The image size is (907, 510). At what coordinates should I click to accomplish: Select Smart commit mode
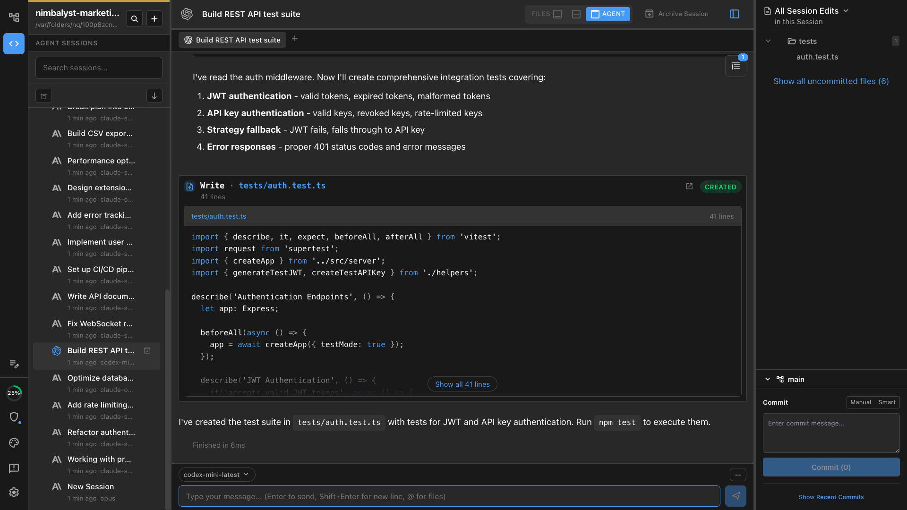point(887,402)
